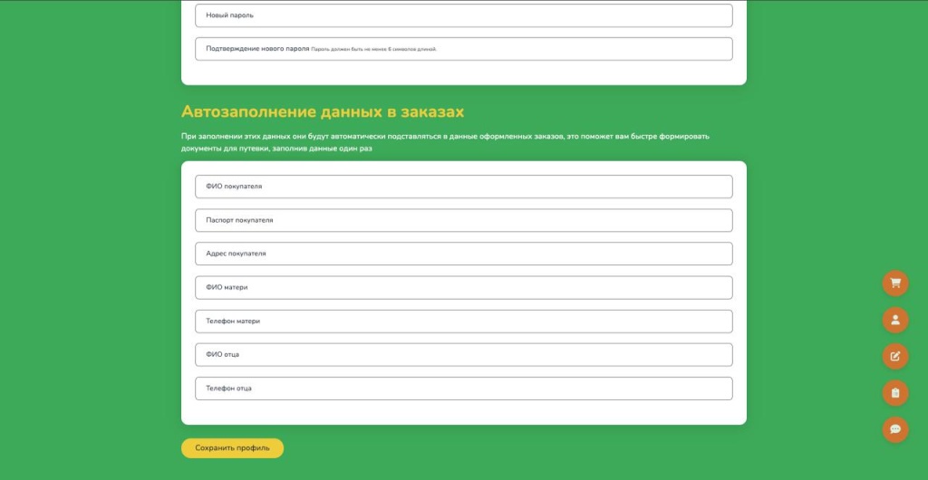Click blank card area below Телефон отца
This screenshot has width=928, height=480.
(x=463, y=412)
